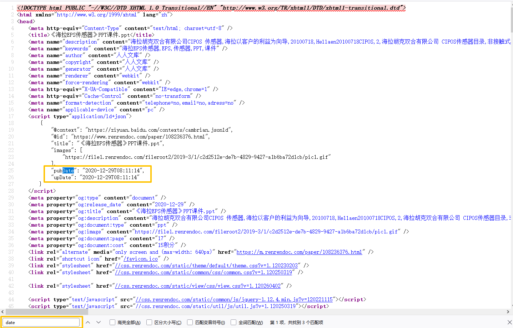Click the highlighted "Date" match in pubDate
This screenshot has height=328, width=513.
pos(68,171)
